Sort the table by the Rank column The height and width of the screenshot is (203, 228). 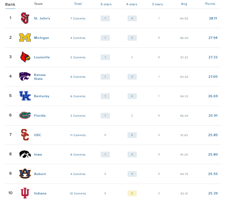coord(10,4)
